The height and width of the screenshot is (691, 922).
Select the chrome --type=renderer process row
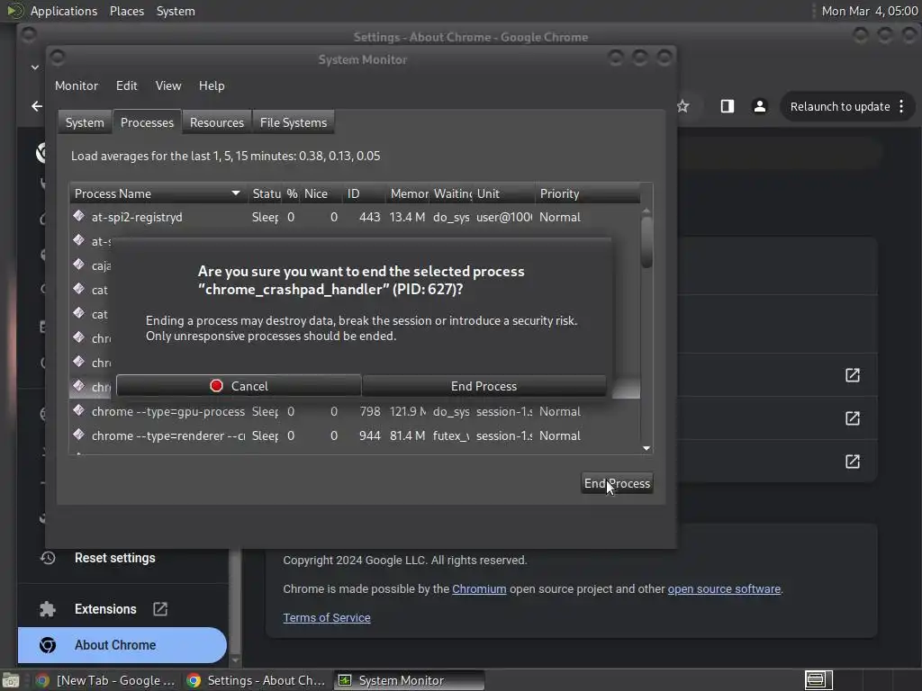tap(355, 436)
